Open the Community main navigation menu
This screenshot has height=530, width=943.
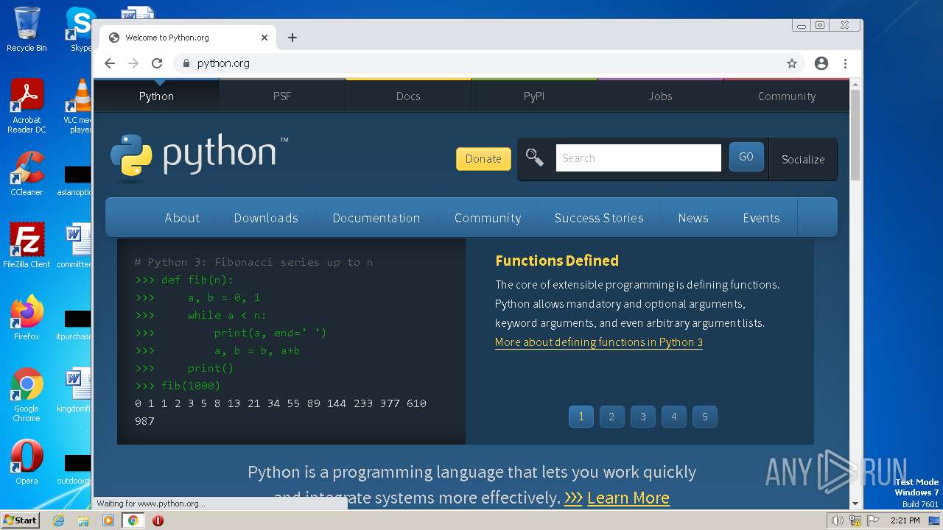tap(488, 218)
